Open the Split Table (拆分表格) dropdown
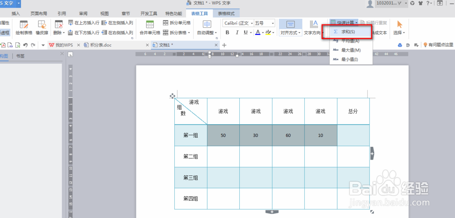The height and width of the screenshot is (218, 455). click(177, 33)
